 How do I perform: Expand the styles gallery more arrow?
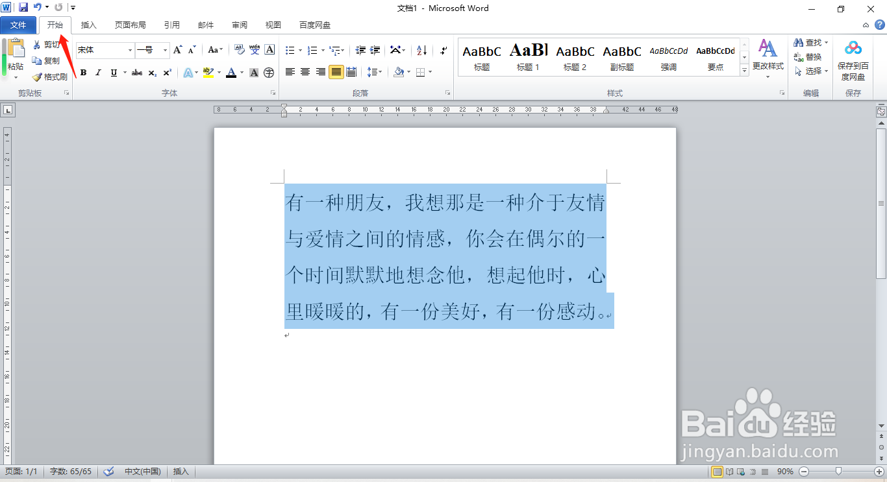tap(744, 69)
